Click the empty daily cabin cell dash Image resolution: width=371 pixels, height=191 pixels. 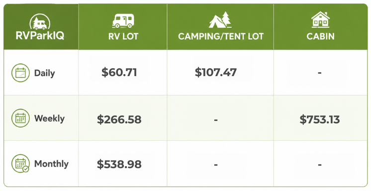pyautogui.click(x=319, y=73)
